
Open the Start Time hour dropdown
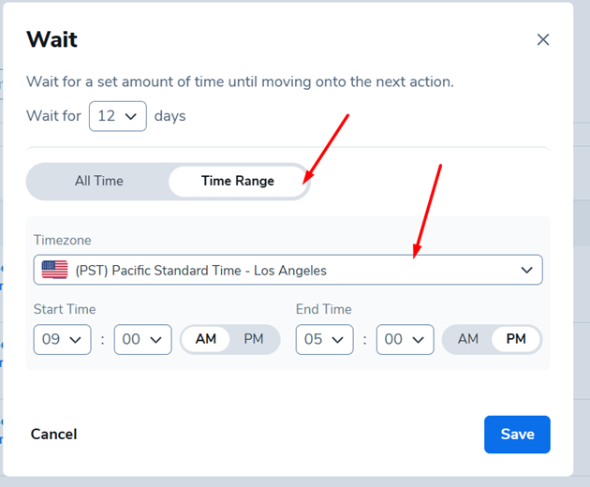click(62, 339)
